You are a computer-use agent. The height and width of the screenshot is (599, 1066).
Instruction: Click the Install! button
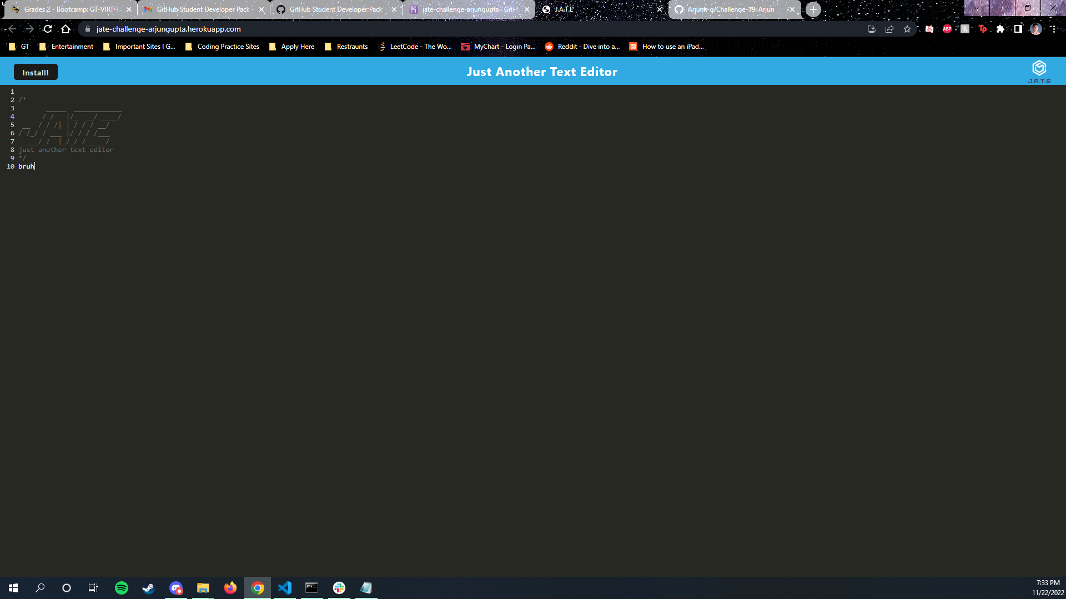[36, 73]
